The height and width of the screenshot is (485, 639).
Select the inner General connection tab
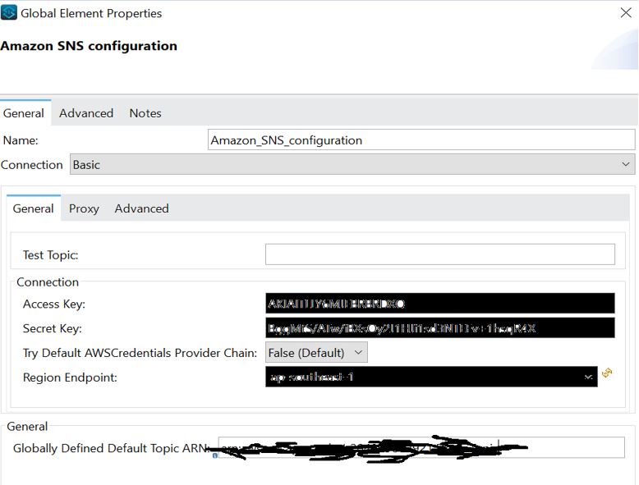(x=34, y=208)
